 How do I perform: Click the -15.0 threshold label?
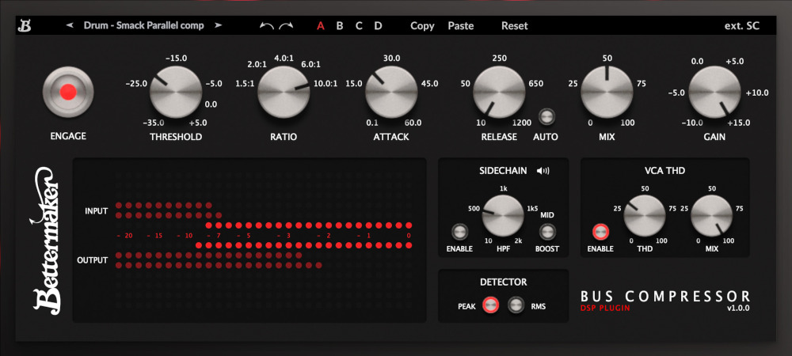176,58
